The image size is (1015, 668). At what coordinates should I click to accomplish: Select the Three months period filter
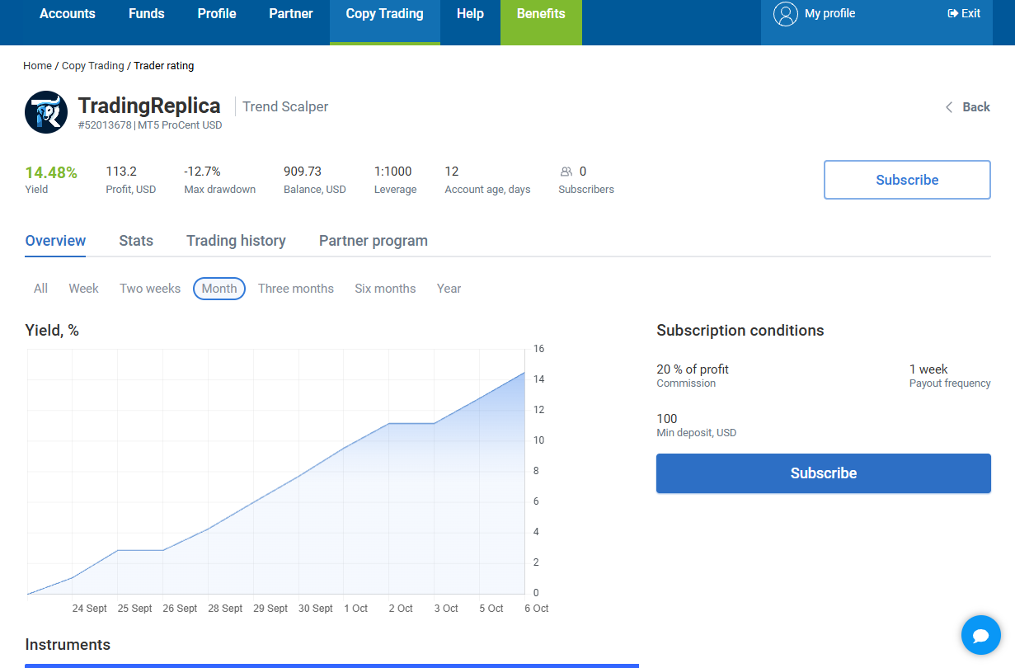pyautogui.click(x=296, y=289)
